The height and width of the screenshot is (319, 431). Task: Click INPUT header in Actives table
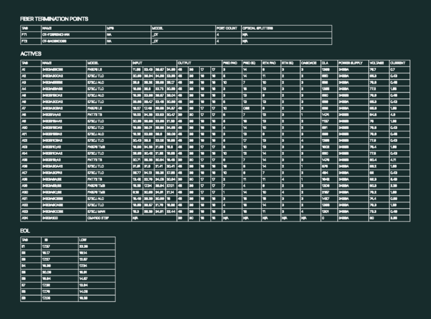pyautogui.click(x=137, y=63)
